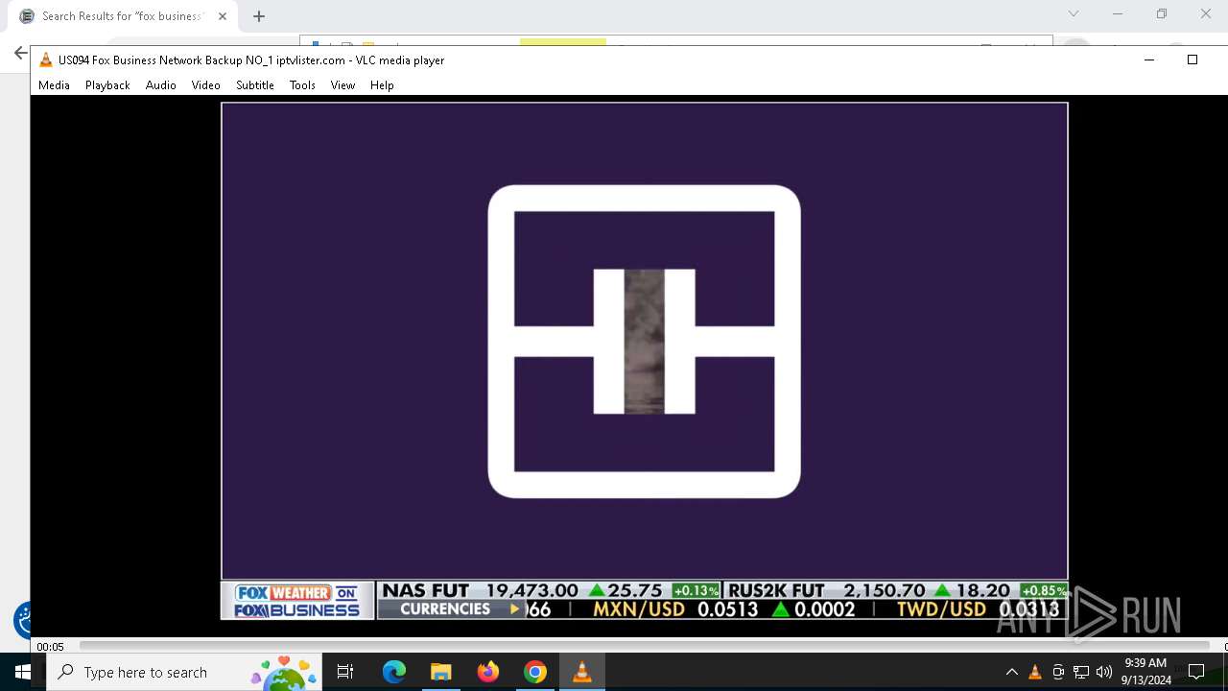Maximize the VLC media player window
The width and height of the screenshot is (1228, 691).
click(x=1193, y=60)
